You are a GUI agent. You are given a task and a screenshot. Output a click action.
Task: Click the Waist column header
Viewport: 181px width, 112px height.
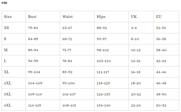67,17
